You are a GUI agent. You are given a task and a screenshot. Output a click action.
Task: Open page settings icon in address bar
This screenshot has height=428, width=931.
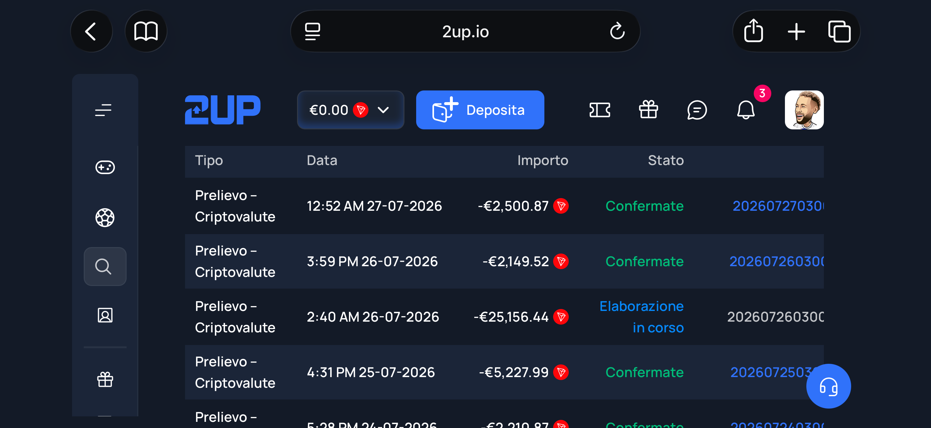(312, 31)
